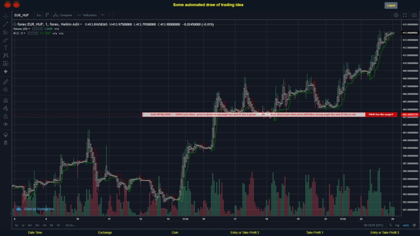
Task: Set range to 3m
Action: [x=37, y=225]
